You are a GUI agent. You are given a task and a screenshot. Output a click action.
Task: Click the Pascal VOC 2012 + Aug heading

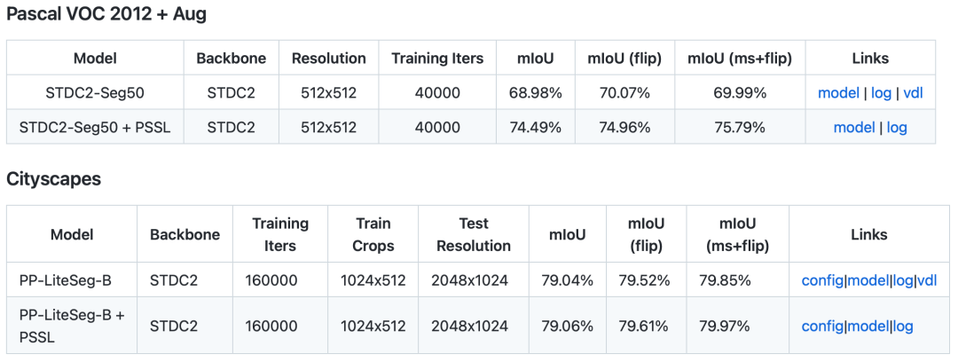coord(106,14)
